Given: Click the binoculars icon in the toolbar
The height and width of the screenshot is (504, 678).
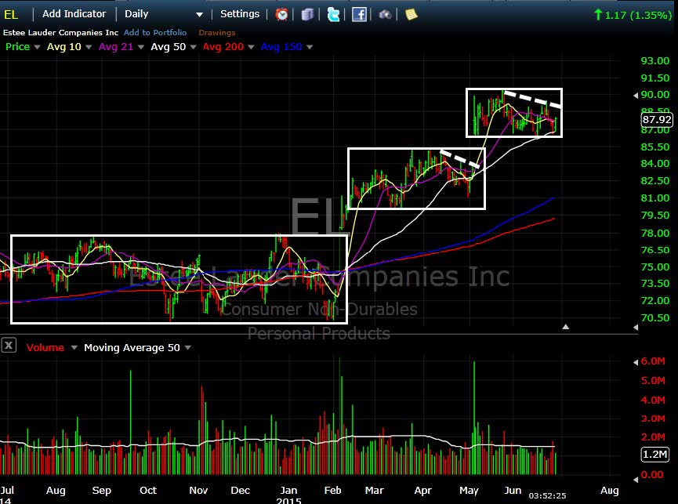Looking at the screenshot, I should tap(385, 15).
